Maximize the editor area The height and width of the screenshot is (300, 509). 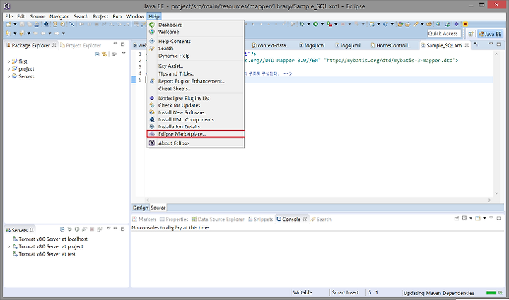pyautogui.click(x=498, y=44)
